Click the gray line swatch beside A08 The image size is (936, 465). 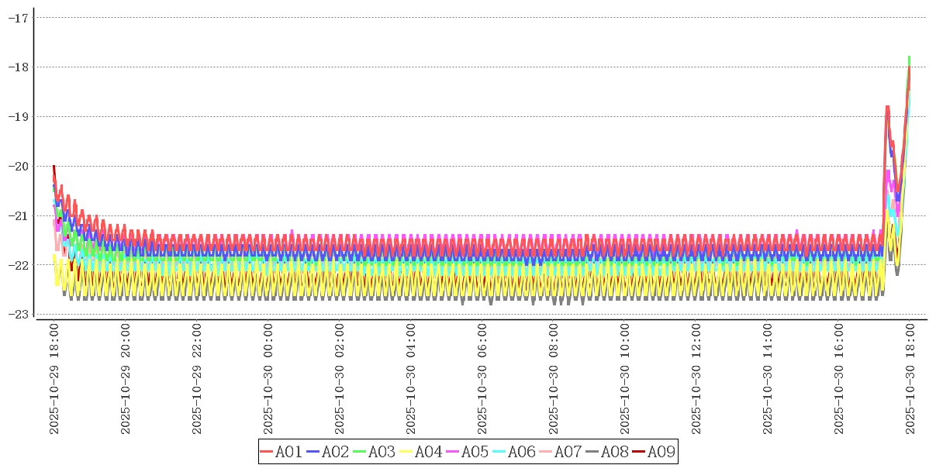click(592, 452)
